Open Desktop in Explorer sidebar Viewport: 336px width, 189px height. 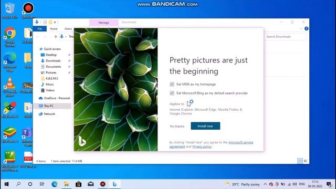point(51,55)
